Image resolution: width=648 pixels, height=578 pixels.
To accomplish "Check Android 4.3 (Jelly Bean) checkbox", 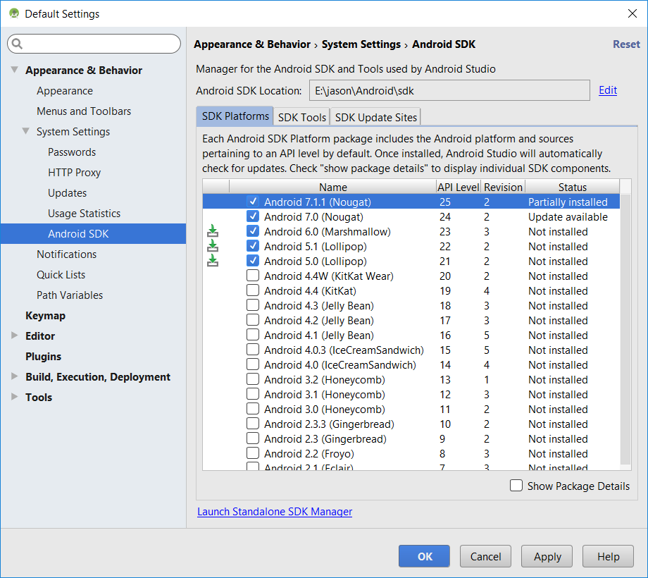I will tap(252, 305).
